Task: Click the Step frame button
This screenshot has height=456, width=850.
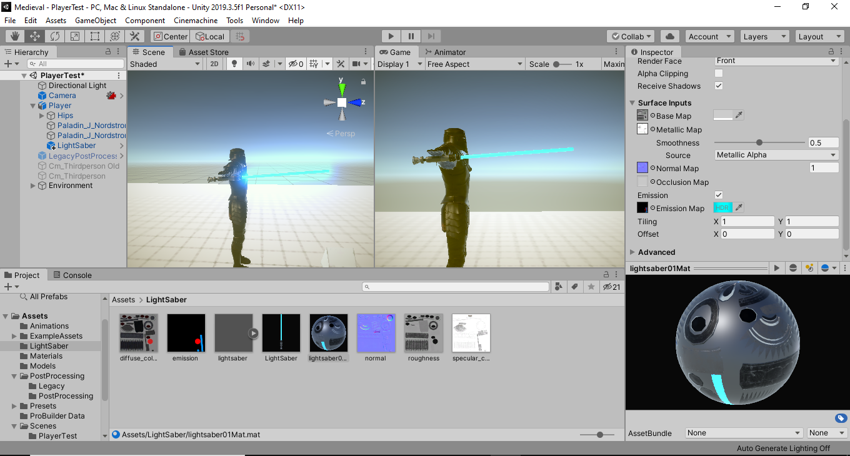Action: [431, 36]
